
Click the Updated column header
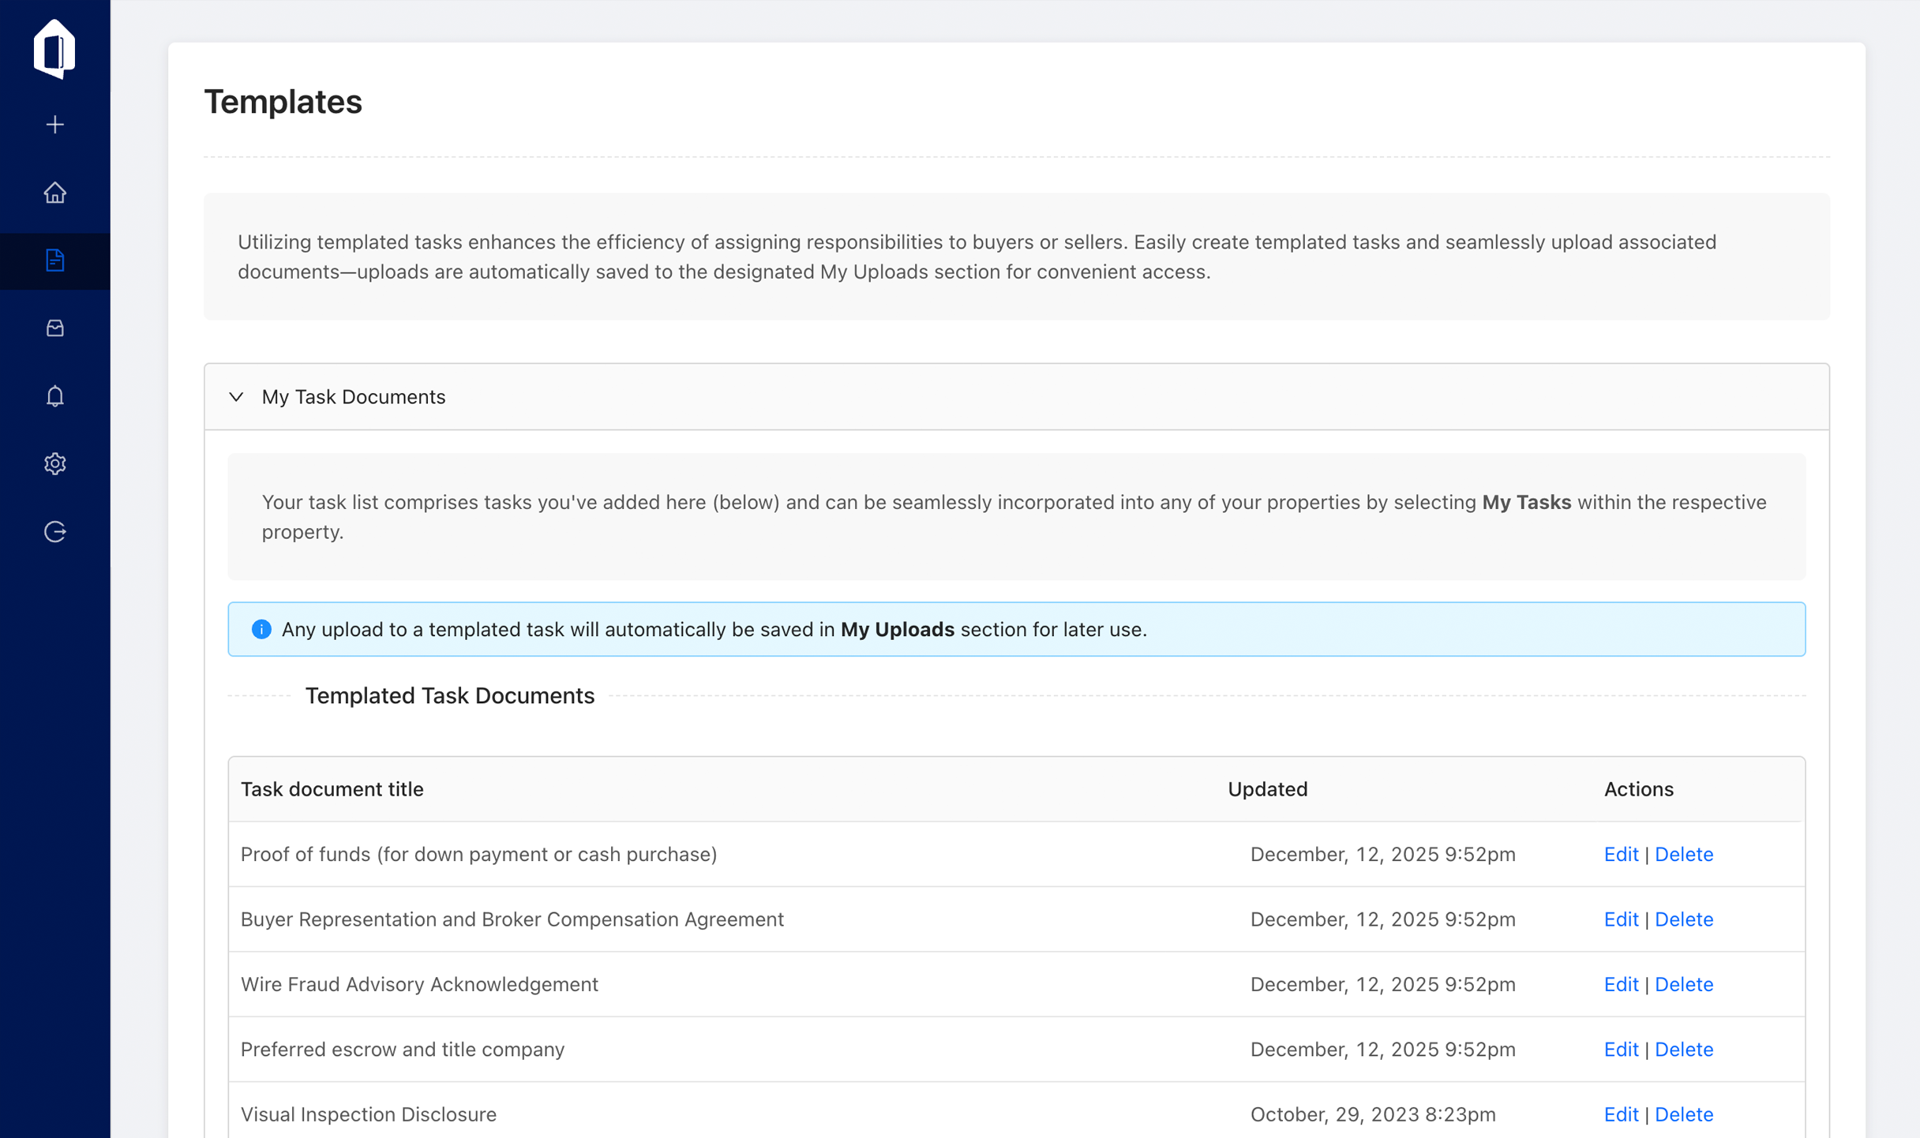(1267, 788)
